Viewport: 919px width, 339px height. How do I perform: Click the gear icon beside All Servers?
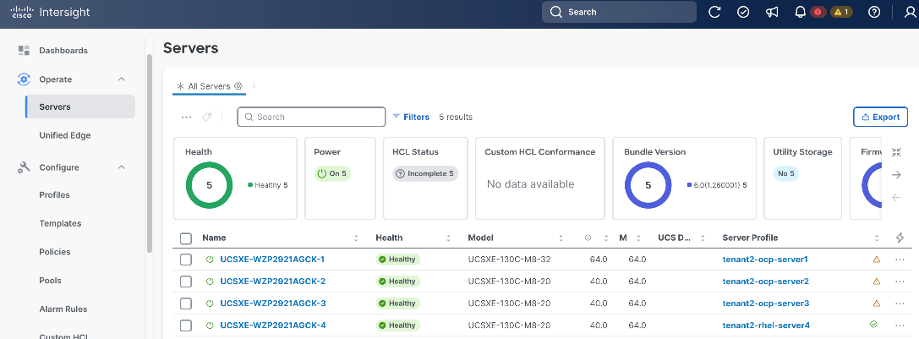(x=238, y=85)
